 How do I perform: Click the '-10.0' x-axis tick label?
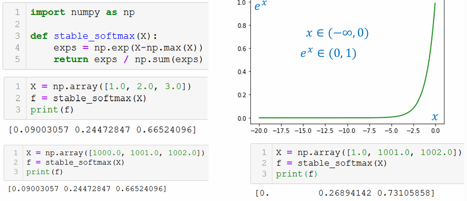(347, 131)
